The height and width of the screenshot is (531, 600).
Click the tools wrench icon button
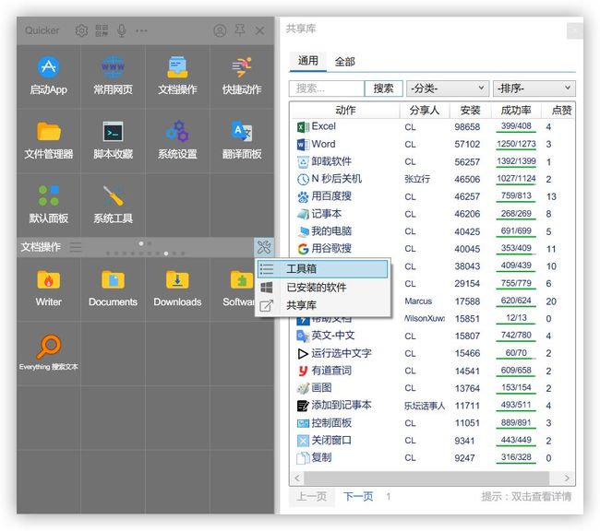(264, 247)
